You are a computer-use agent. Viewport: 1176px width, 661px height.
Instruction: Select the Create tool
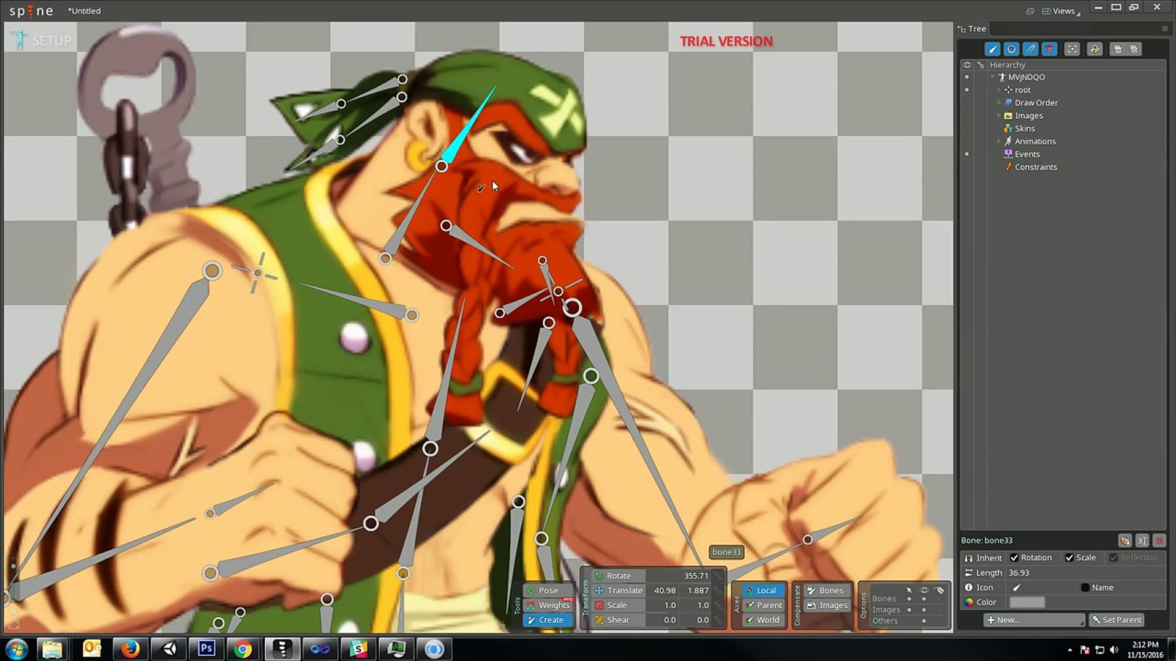point(548,620)
